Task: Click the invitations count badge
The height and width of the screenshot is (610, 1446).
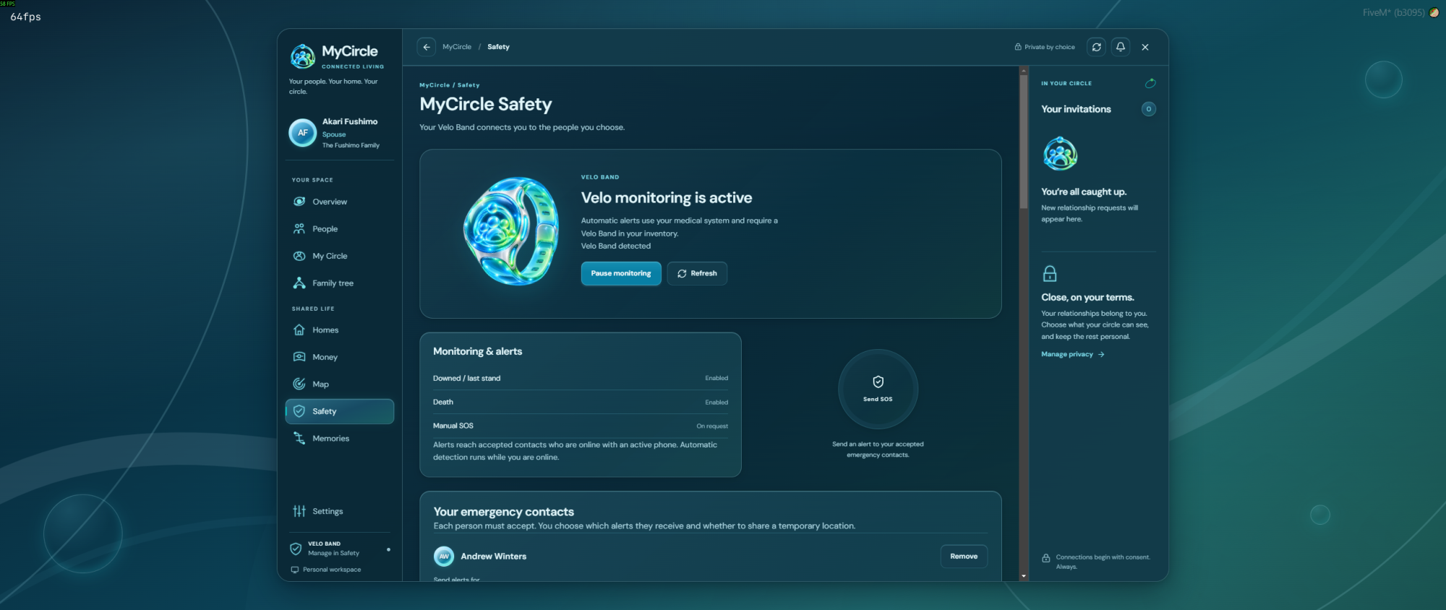Action: [1149, 109]
